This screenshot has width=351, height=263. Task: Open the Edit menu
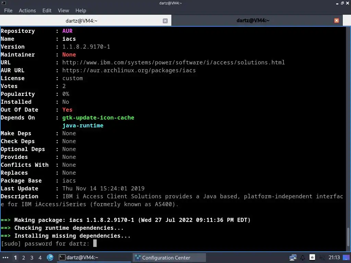(47, 11)
